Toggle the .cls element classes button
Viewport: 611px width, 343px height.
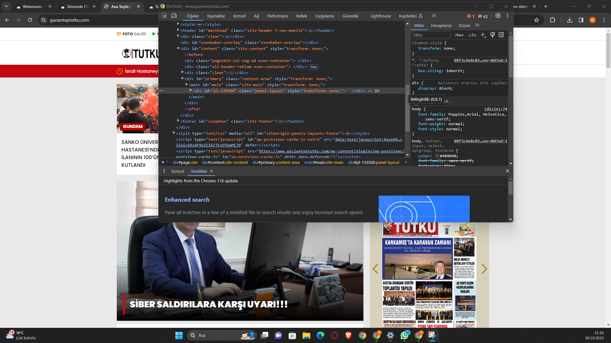(x=472, y=35)
